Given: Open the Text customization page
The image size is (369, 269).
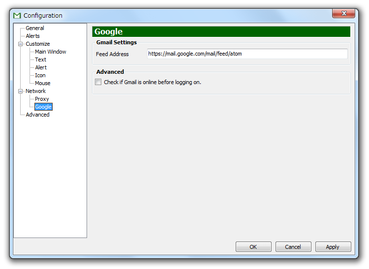Looking at the screenshot, I should point(40,60).
